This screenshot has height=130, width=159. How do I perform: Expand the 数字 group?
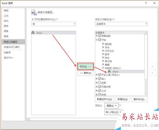[x=103, y=54]
